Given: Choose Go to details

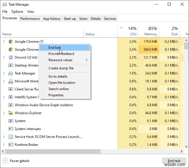Looking at the screenshot, I should [65, 76].
